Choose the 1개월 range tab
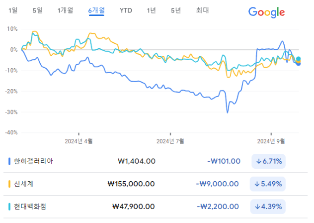This screenshot has width=314, height=223. (x=65, y=10)
